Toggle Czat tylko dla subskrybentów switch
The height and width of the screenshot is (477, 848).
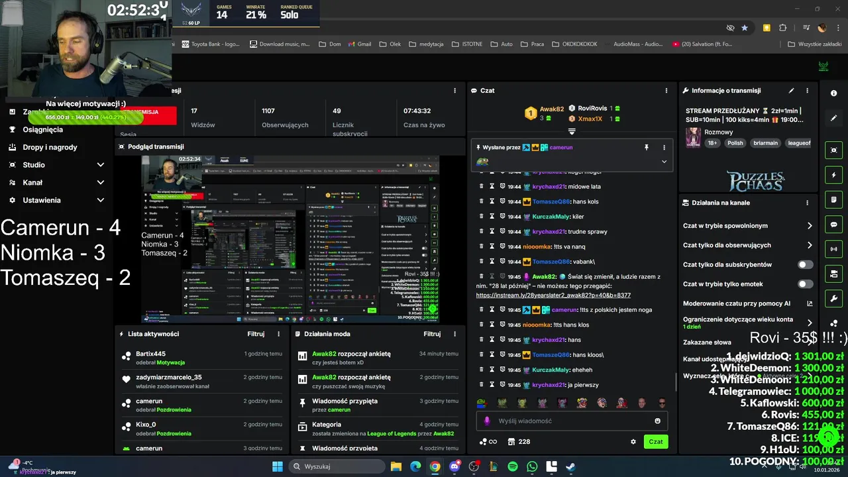(x=805, y=264)
